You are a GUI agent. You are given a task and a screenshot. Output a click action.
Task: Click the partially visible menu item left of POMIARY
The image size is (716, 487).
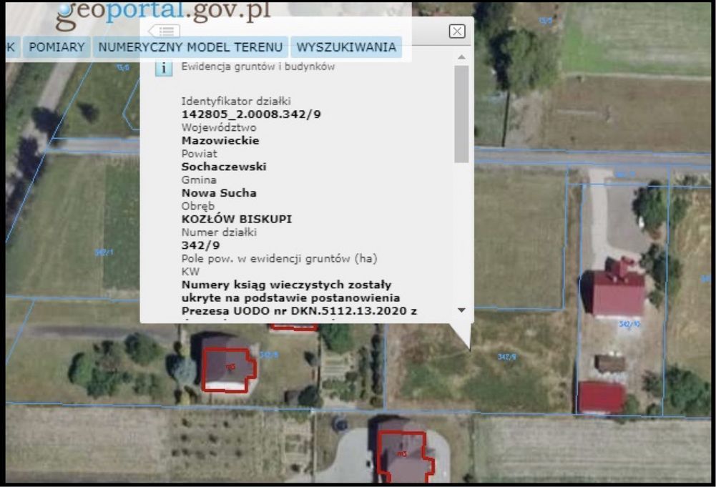coord(8,46)
